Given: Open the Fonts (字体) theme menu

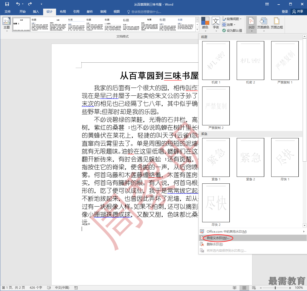Looking at the screenshot, I should point(216,24).
